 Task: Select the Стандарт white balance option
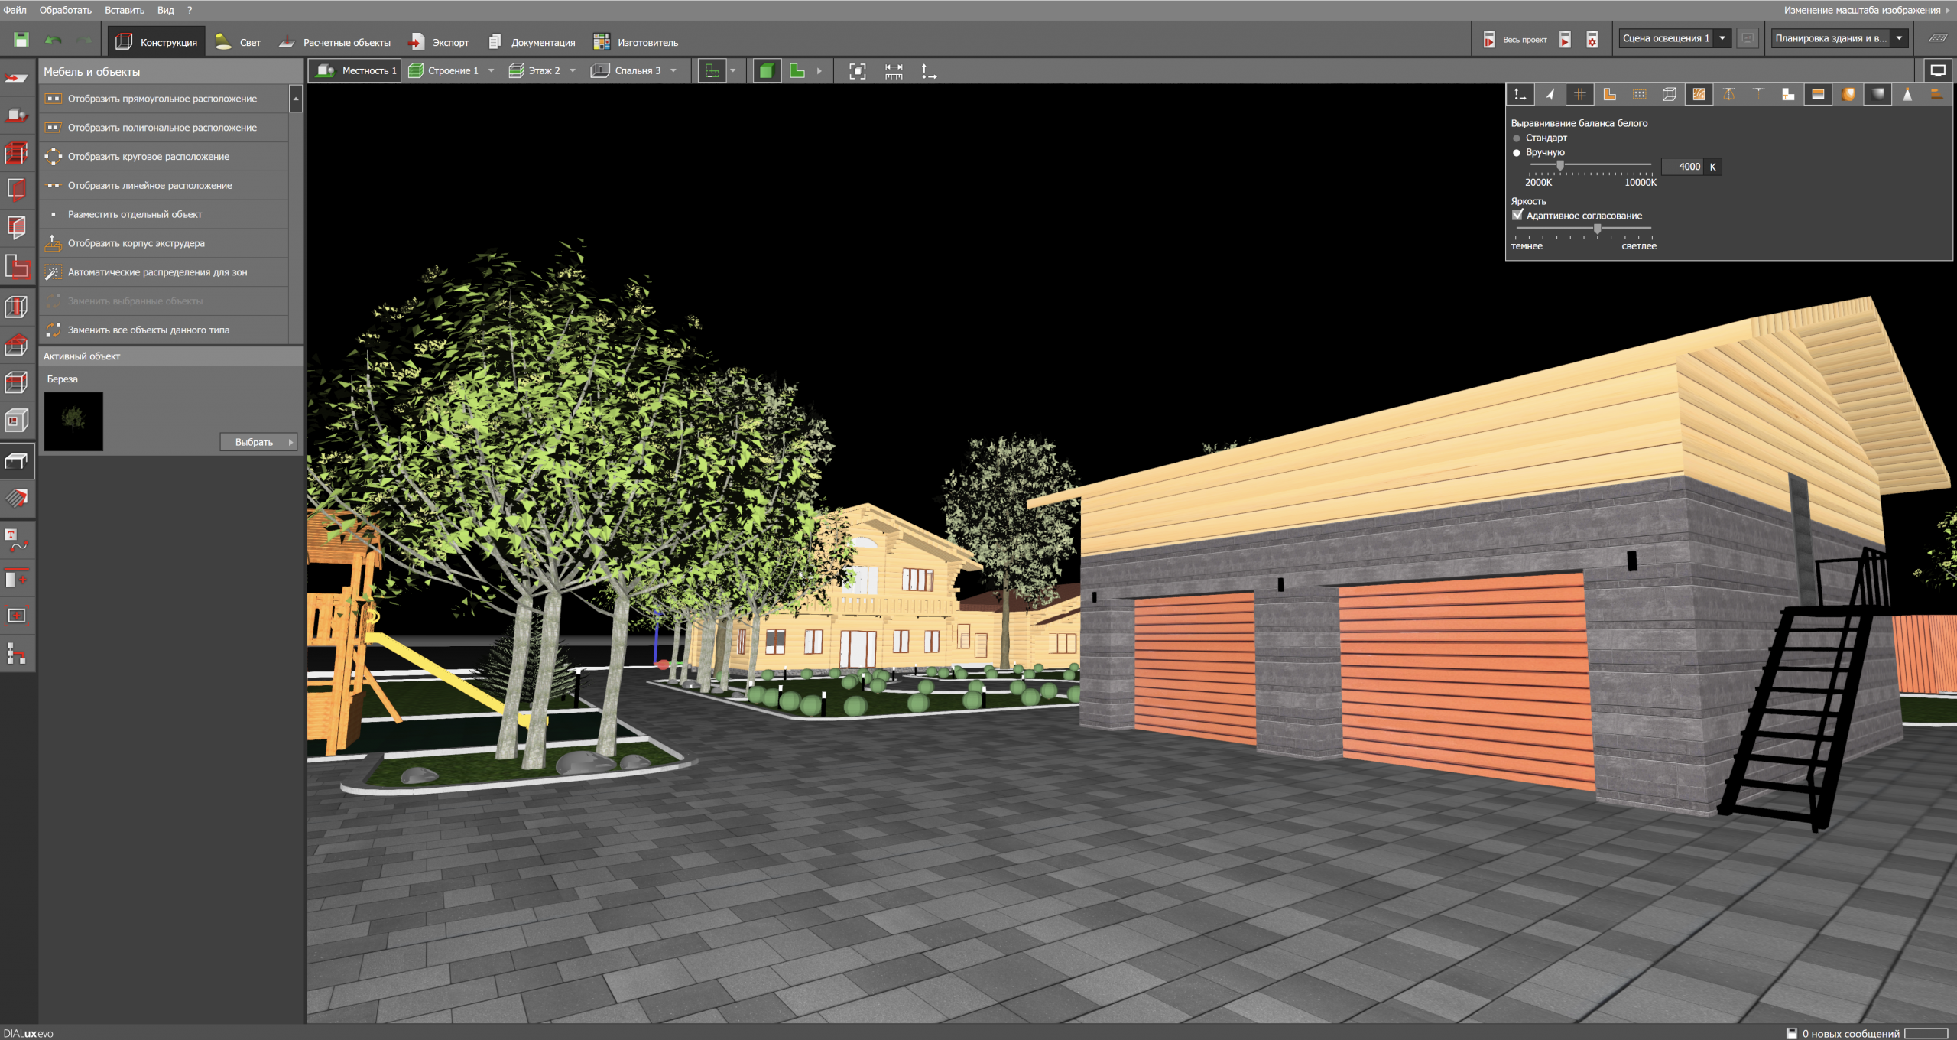tap(1517, 138)
